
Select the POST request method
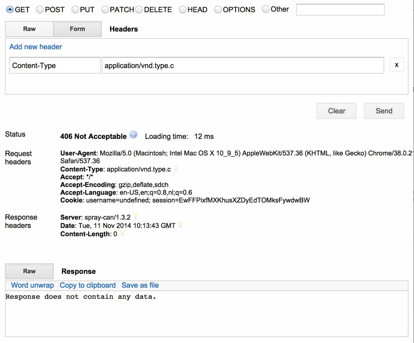[x=40, y=10]
